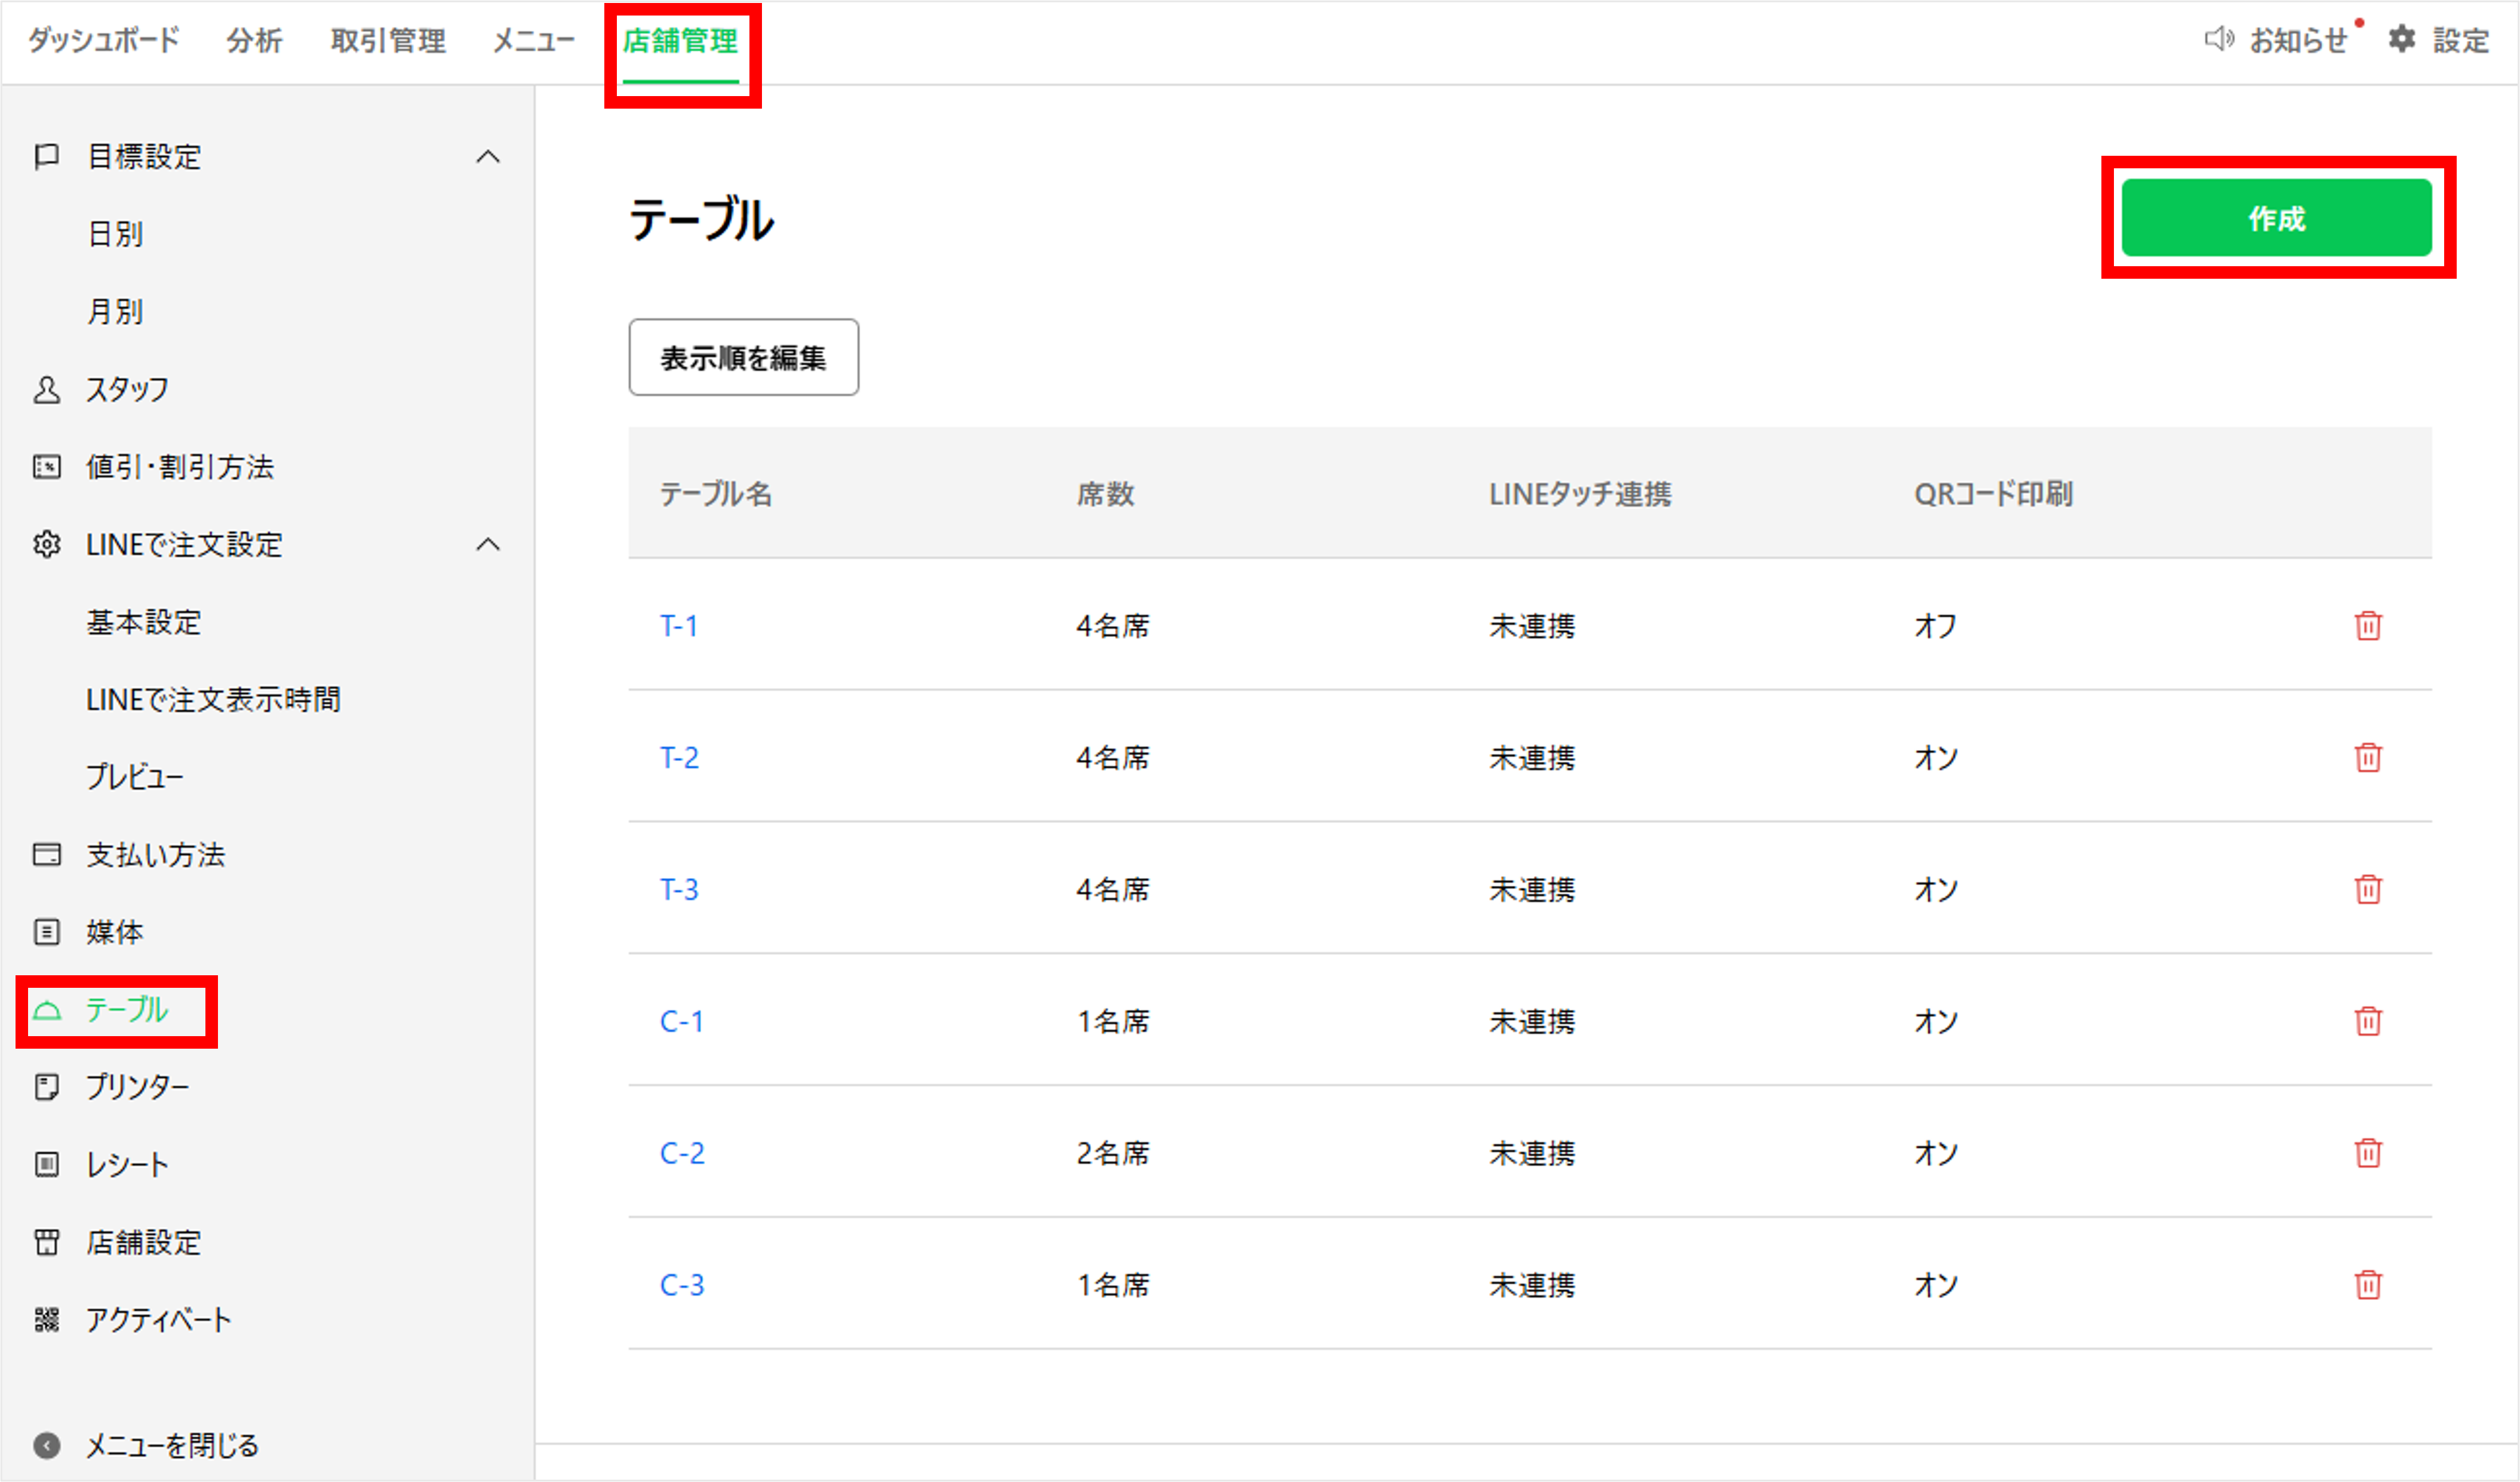
Task: Click the green 作成 button
Action: [2277, 218]
